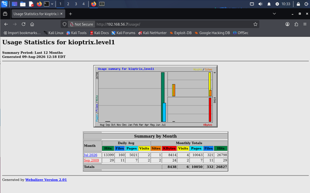Open the extensions puzzle icon

click(296, 24)
